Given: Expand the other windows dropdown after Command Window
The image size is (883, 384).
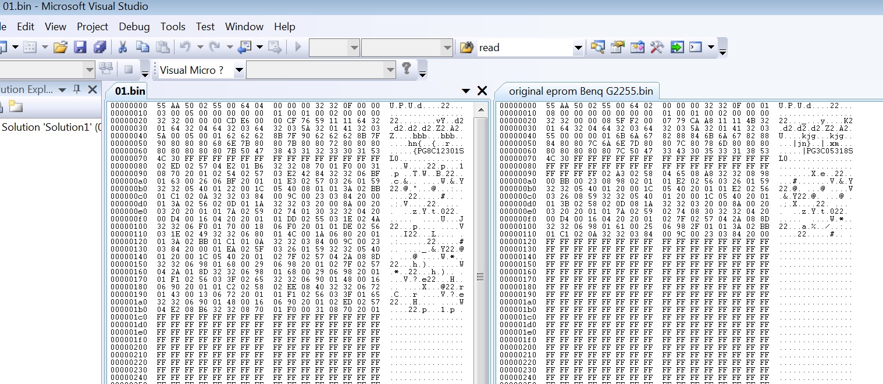Looking at the screenshot, I should pyautogui.click(x=711, y=47).
